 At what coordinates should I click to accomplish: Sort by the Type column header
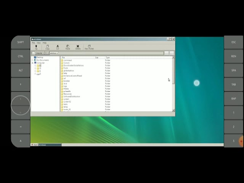(138, 58)
